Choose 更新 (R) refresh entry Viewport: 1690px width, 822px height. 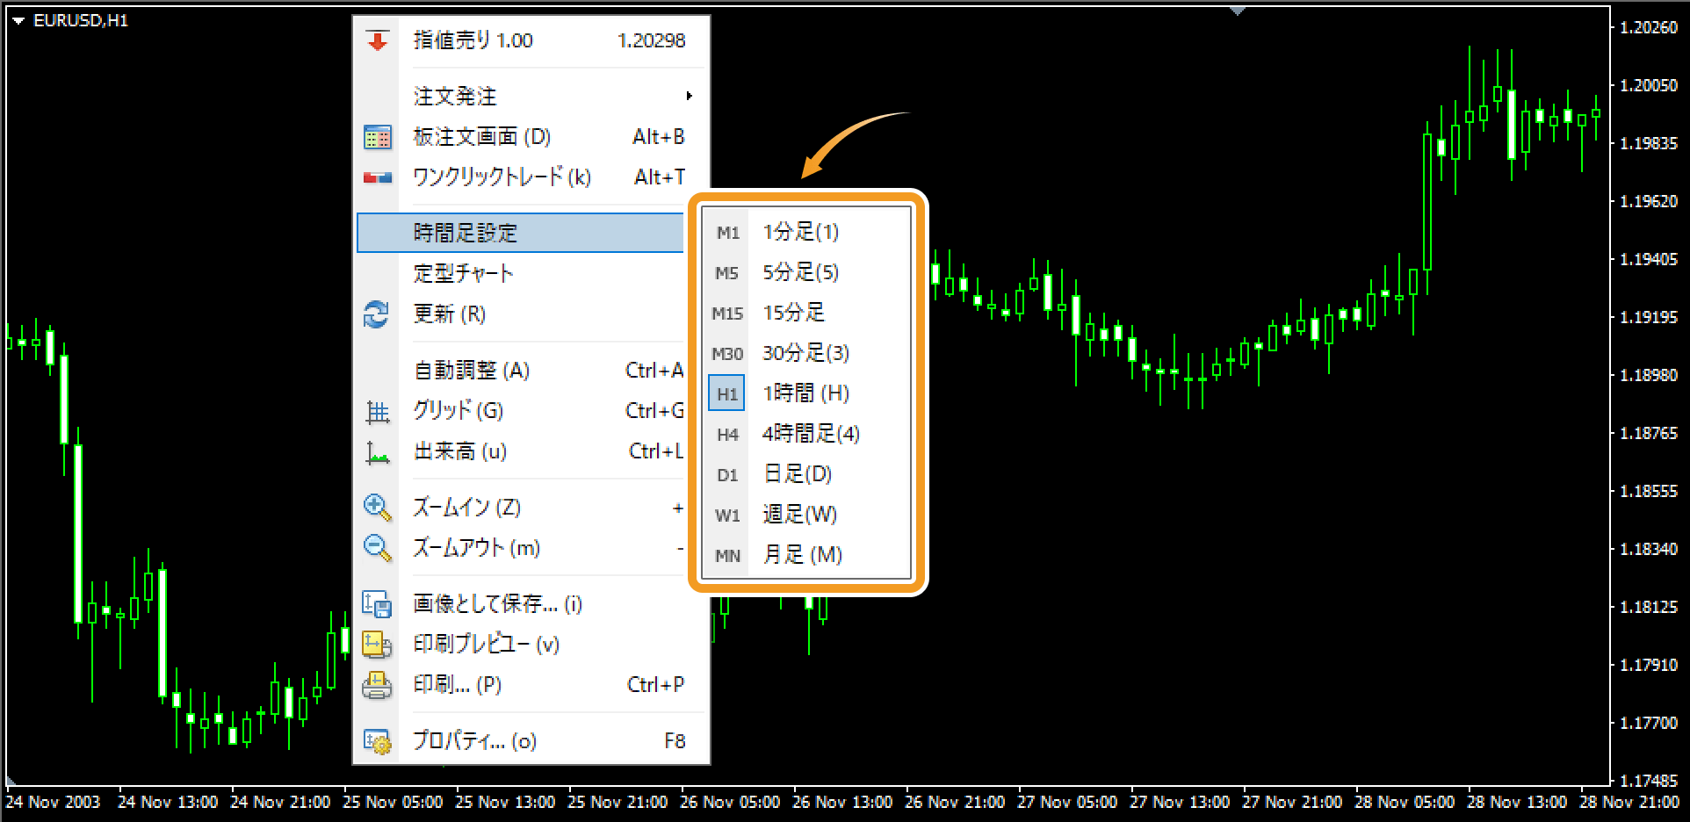[x=520, y=314]
